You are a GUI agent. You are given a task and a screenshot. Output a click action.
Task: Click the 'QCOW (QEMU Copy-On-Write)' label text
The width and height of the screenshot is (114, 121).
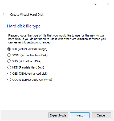pyautogui.click(x=32, y=80)
